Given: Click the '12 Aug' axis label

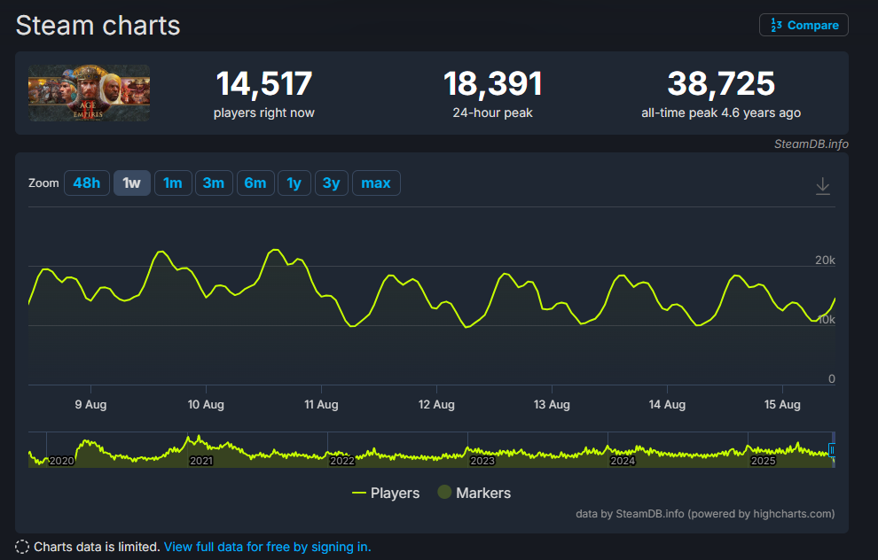Looking at the screenshot, I should tap(436, 404).
